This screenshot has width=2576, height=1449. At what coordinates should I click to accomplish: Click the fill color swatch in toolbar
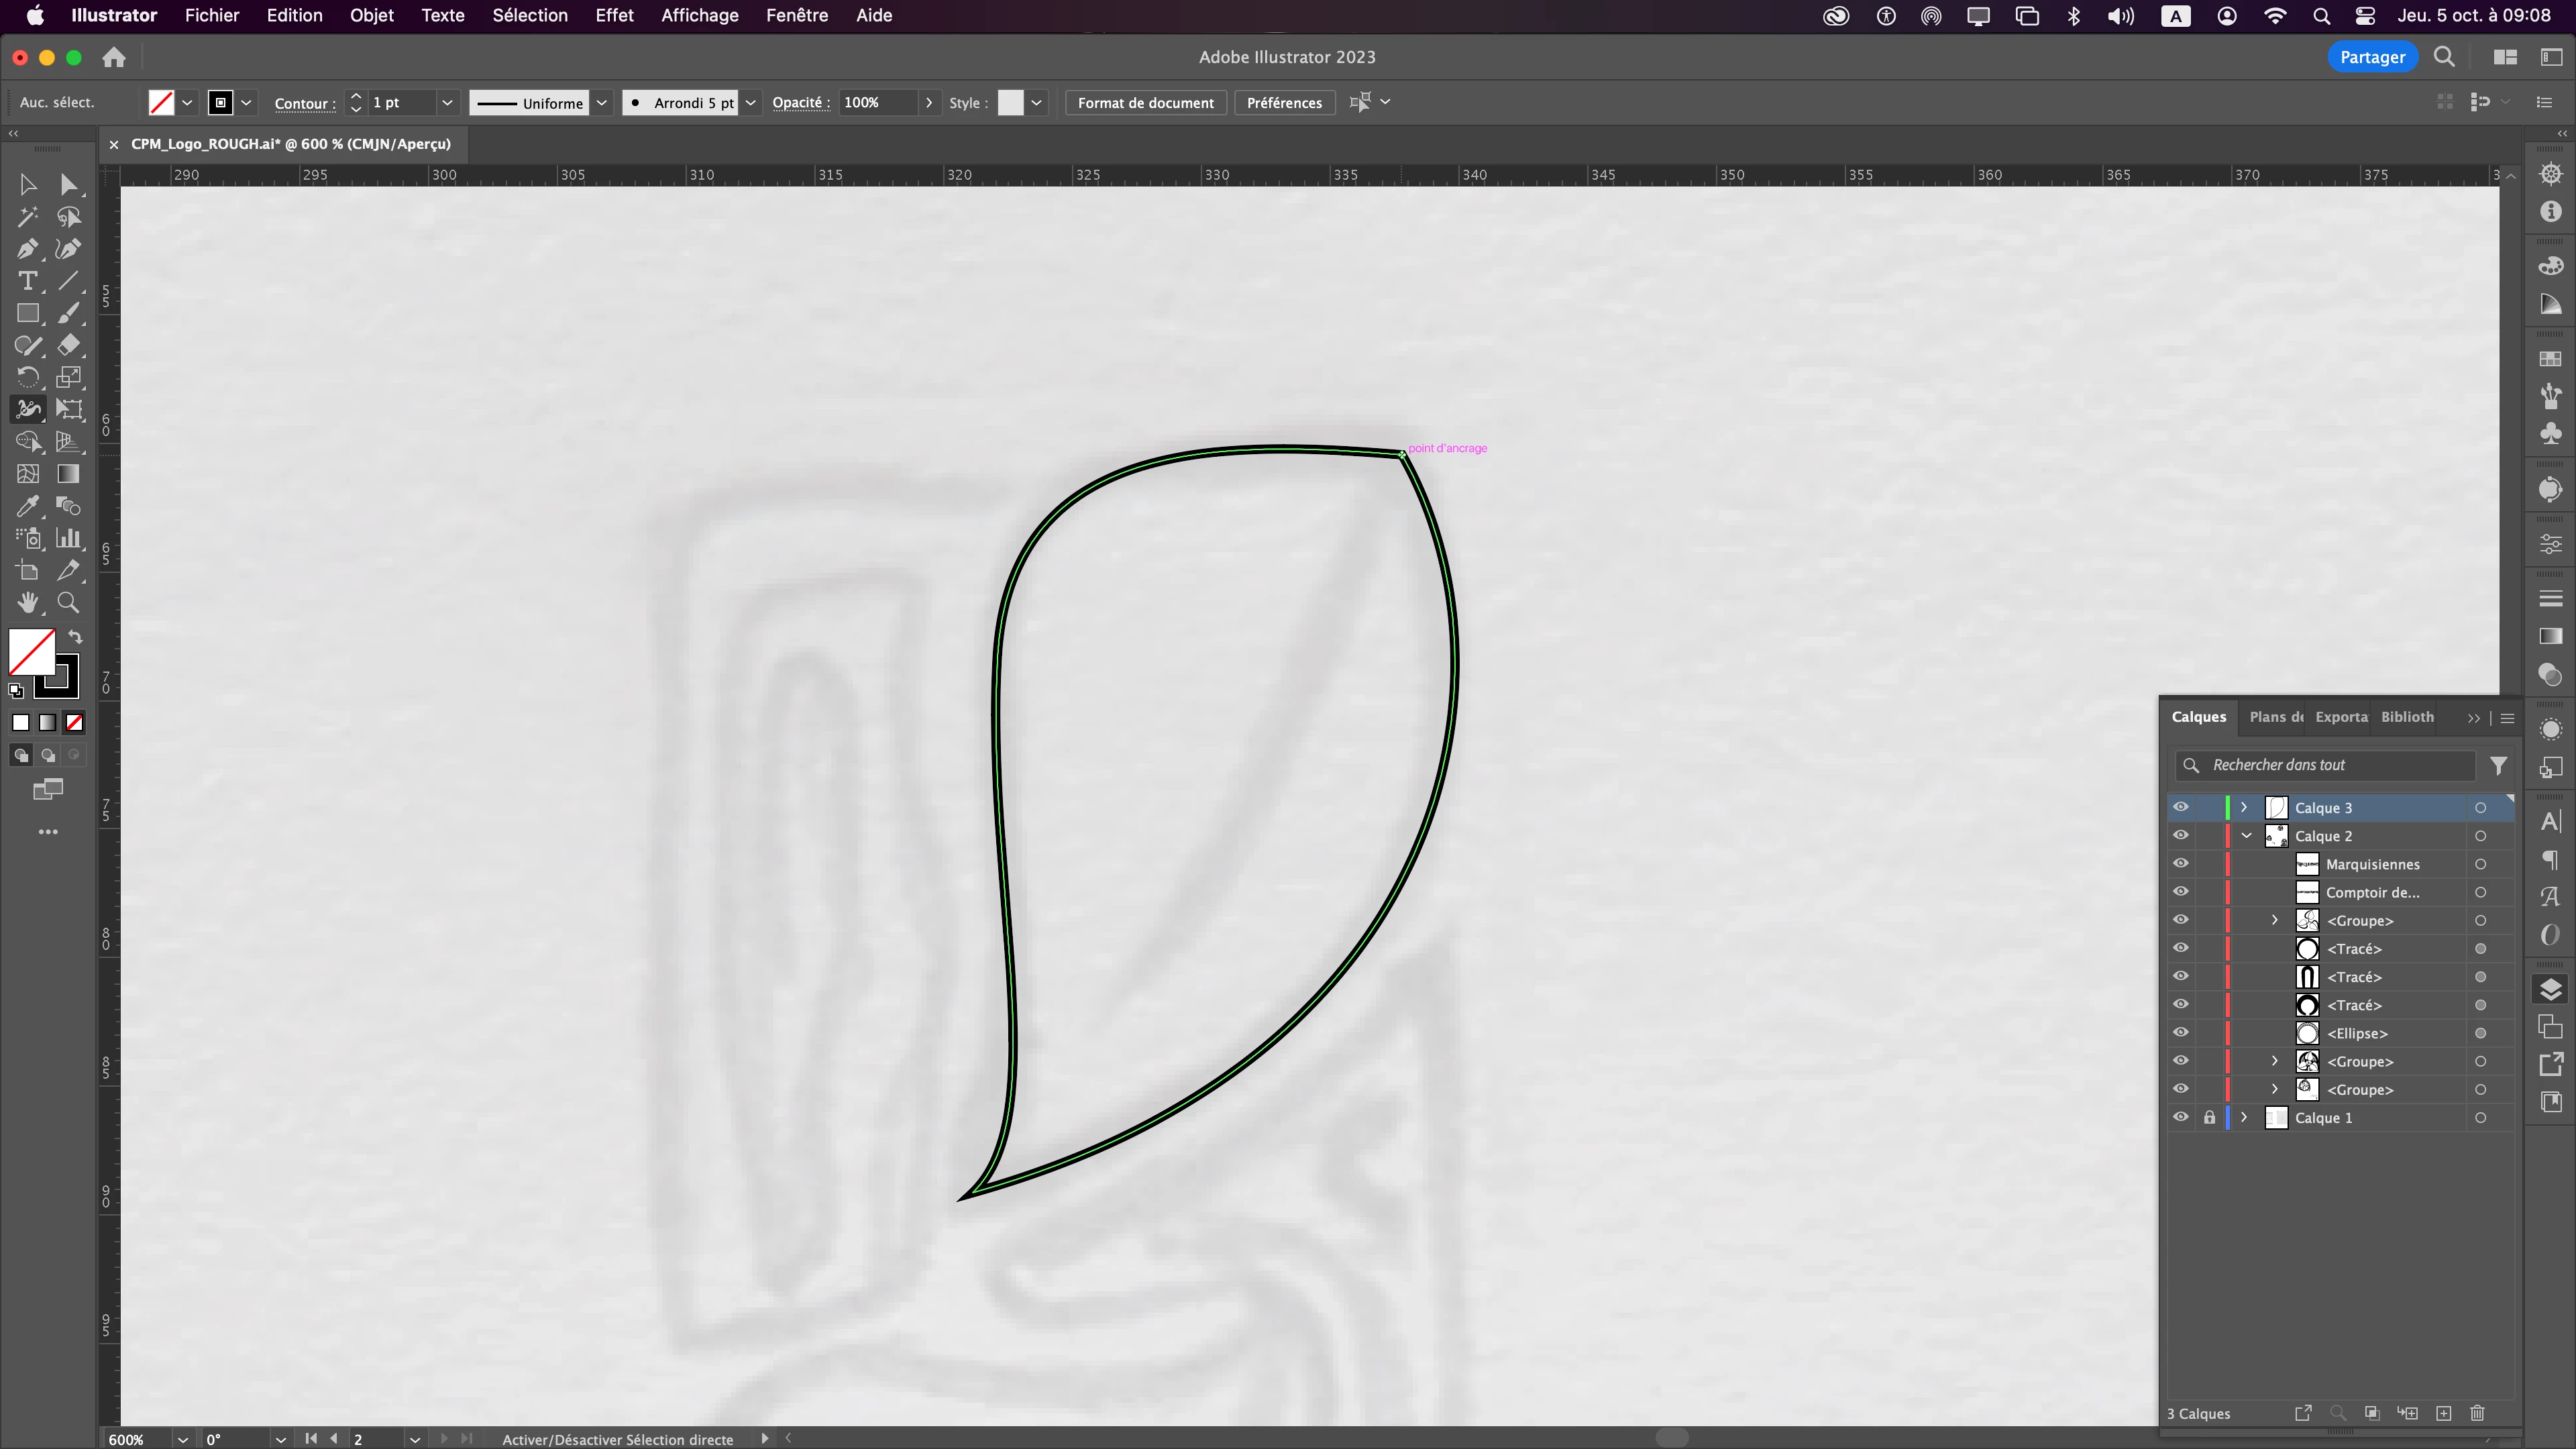point(30,651)
